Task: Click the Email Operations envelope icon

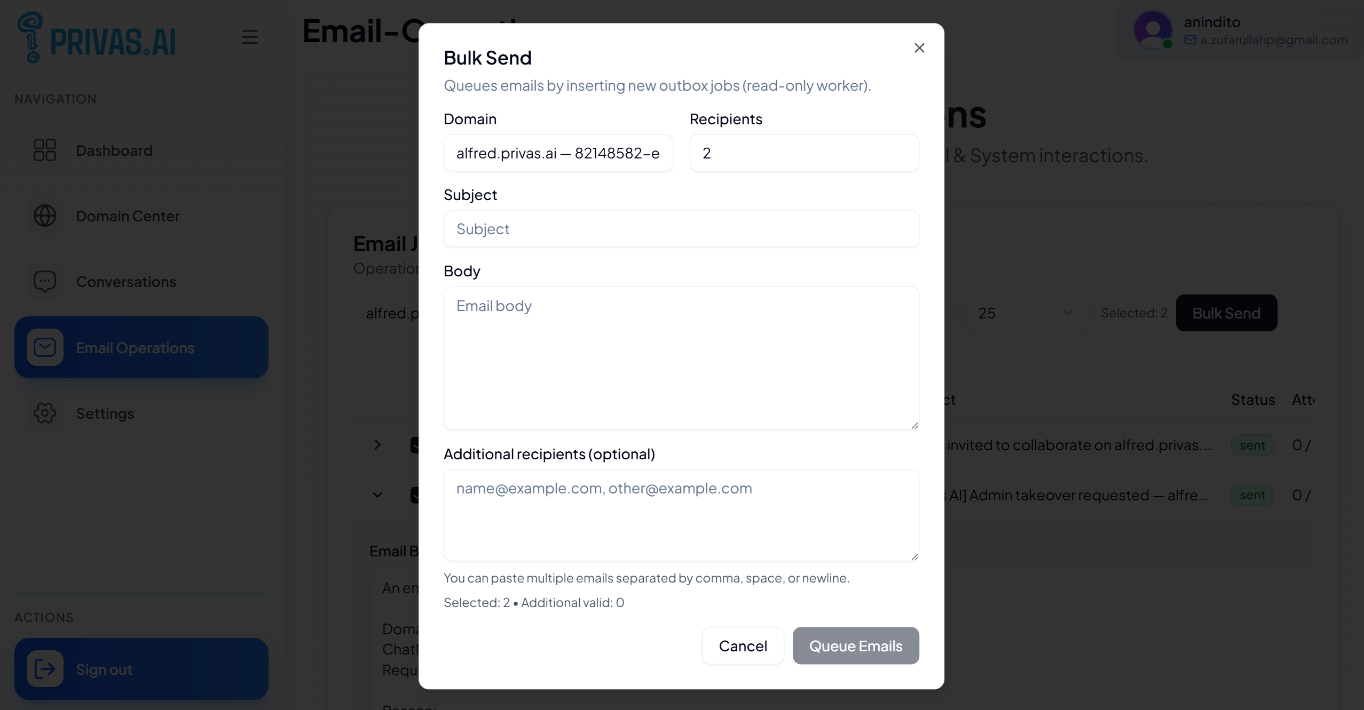Action: pyautogui.click(x=45, y=348)
